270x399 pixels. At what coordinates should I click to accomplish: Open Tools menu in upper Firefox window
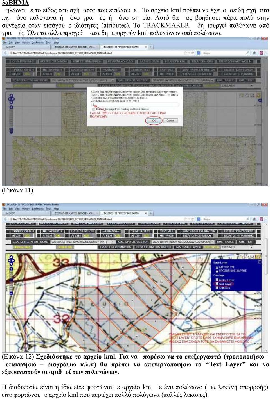(49, 42)
